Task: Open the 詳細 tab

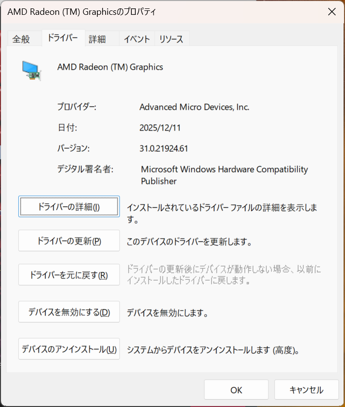Action: 97,39
